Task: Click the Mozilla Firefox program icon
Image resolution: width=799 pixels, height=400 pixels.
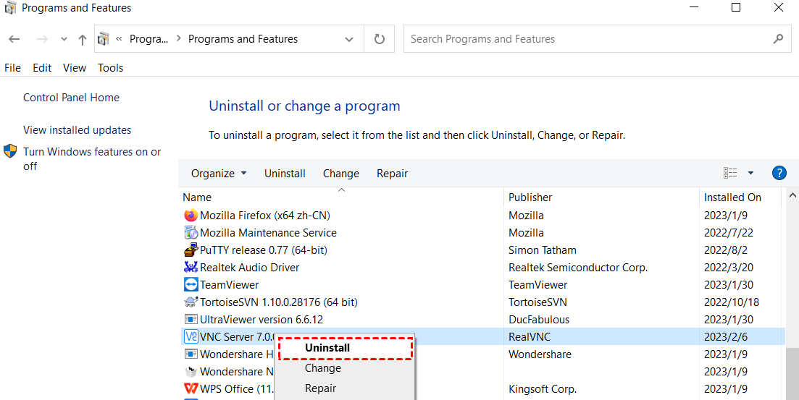Action: pos(191,216)
